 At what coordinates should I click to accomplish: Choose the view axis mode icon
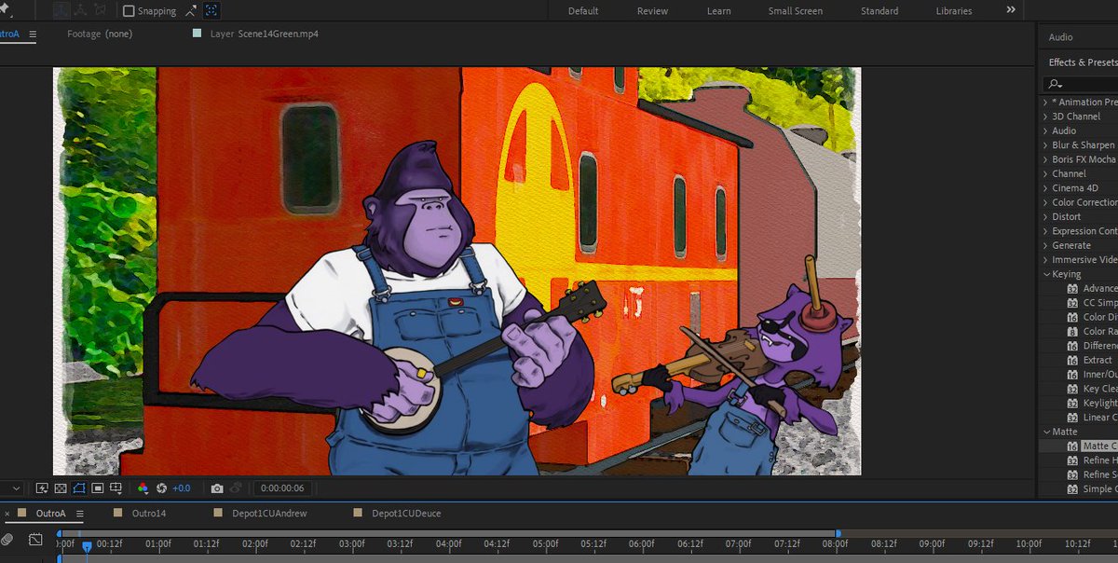coord(100,11)
